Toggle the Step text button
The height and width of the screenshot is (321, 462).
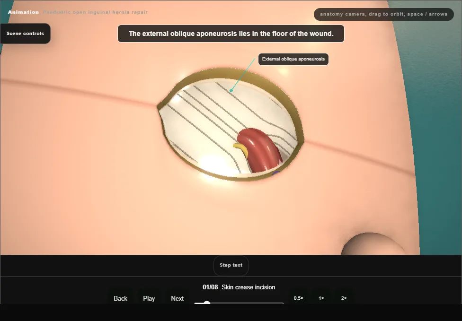coord(231,265)
